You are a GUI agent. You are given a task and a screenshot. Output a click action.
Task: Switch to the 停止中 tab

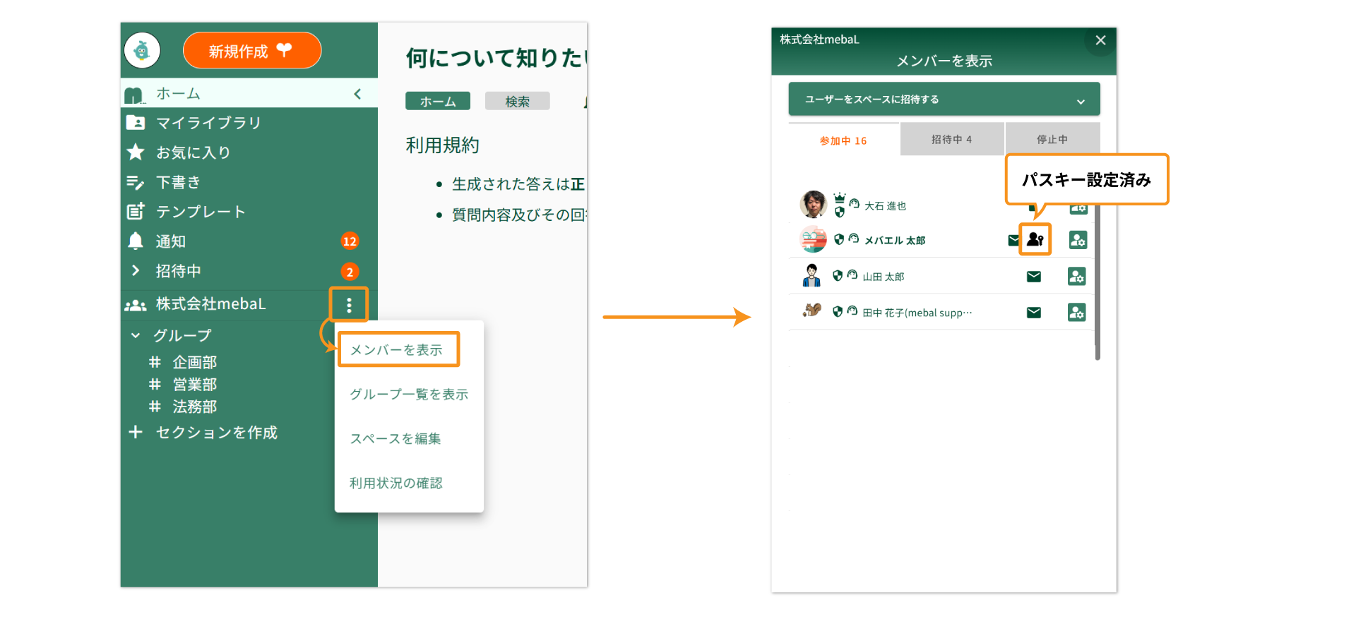pos(1052,140)
